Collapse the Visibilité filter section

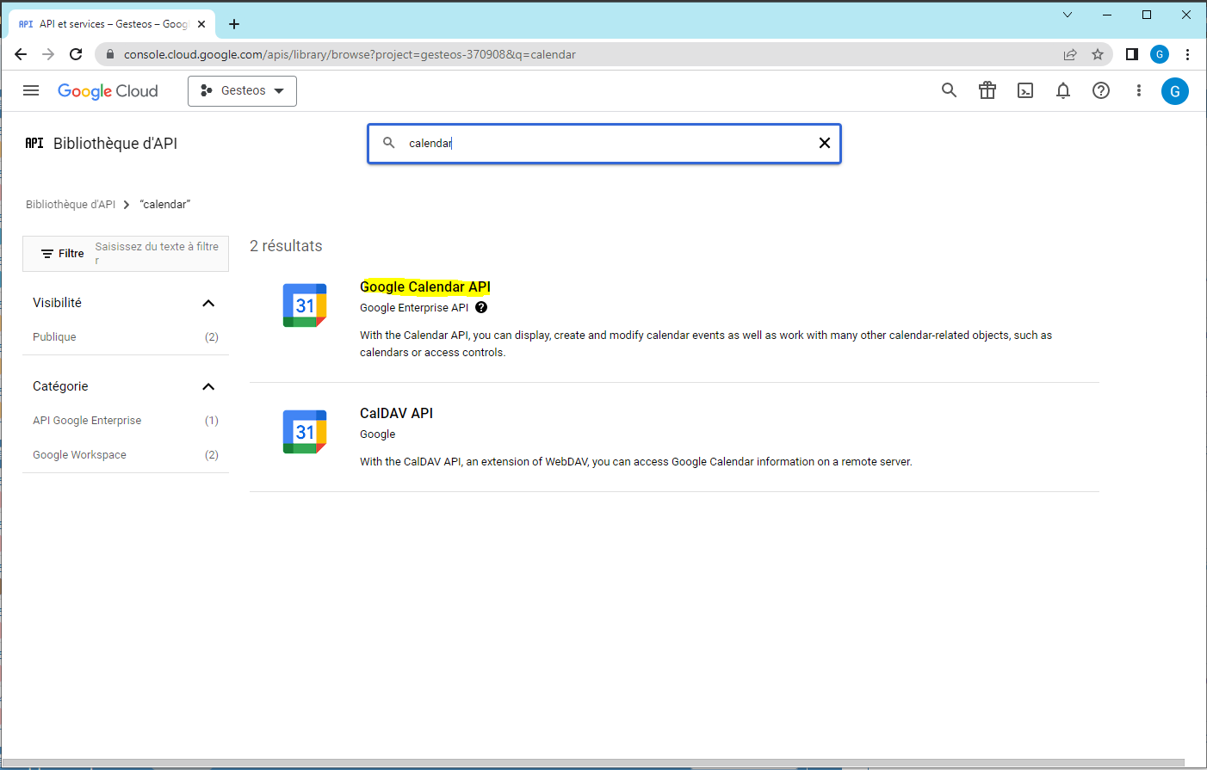click(x=208, y=303)
